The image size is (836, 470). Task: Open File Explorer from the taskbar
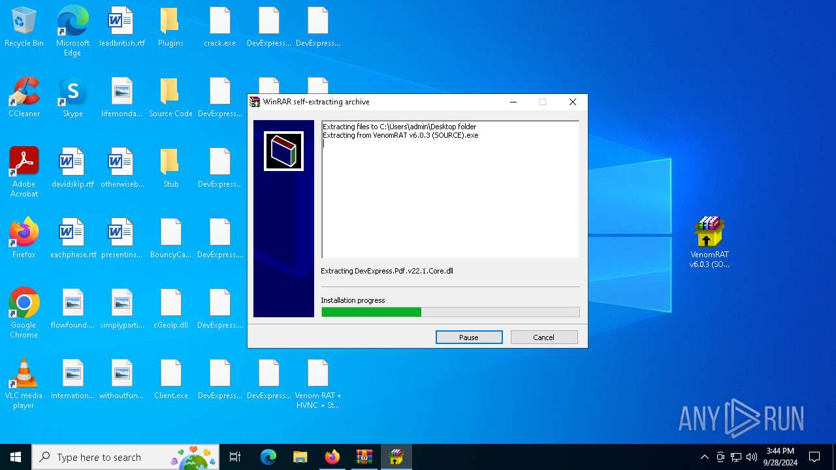300,457
